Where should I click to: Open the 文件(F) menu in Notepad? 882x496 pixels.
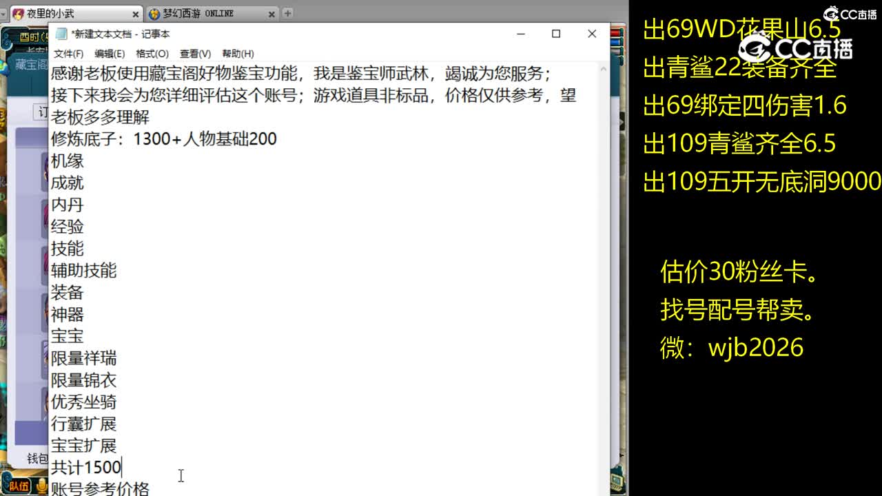(x=68, y=54)
